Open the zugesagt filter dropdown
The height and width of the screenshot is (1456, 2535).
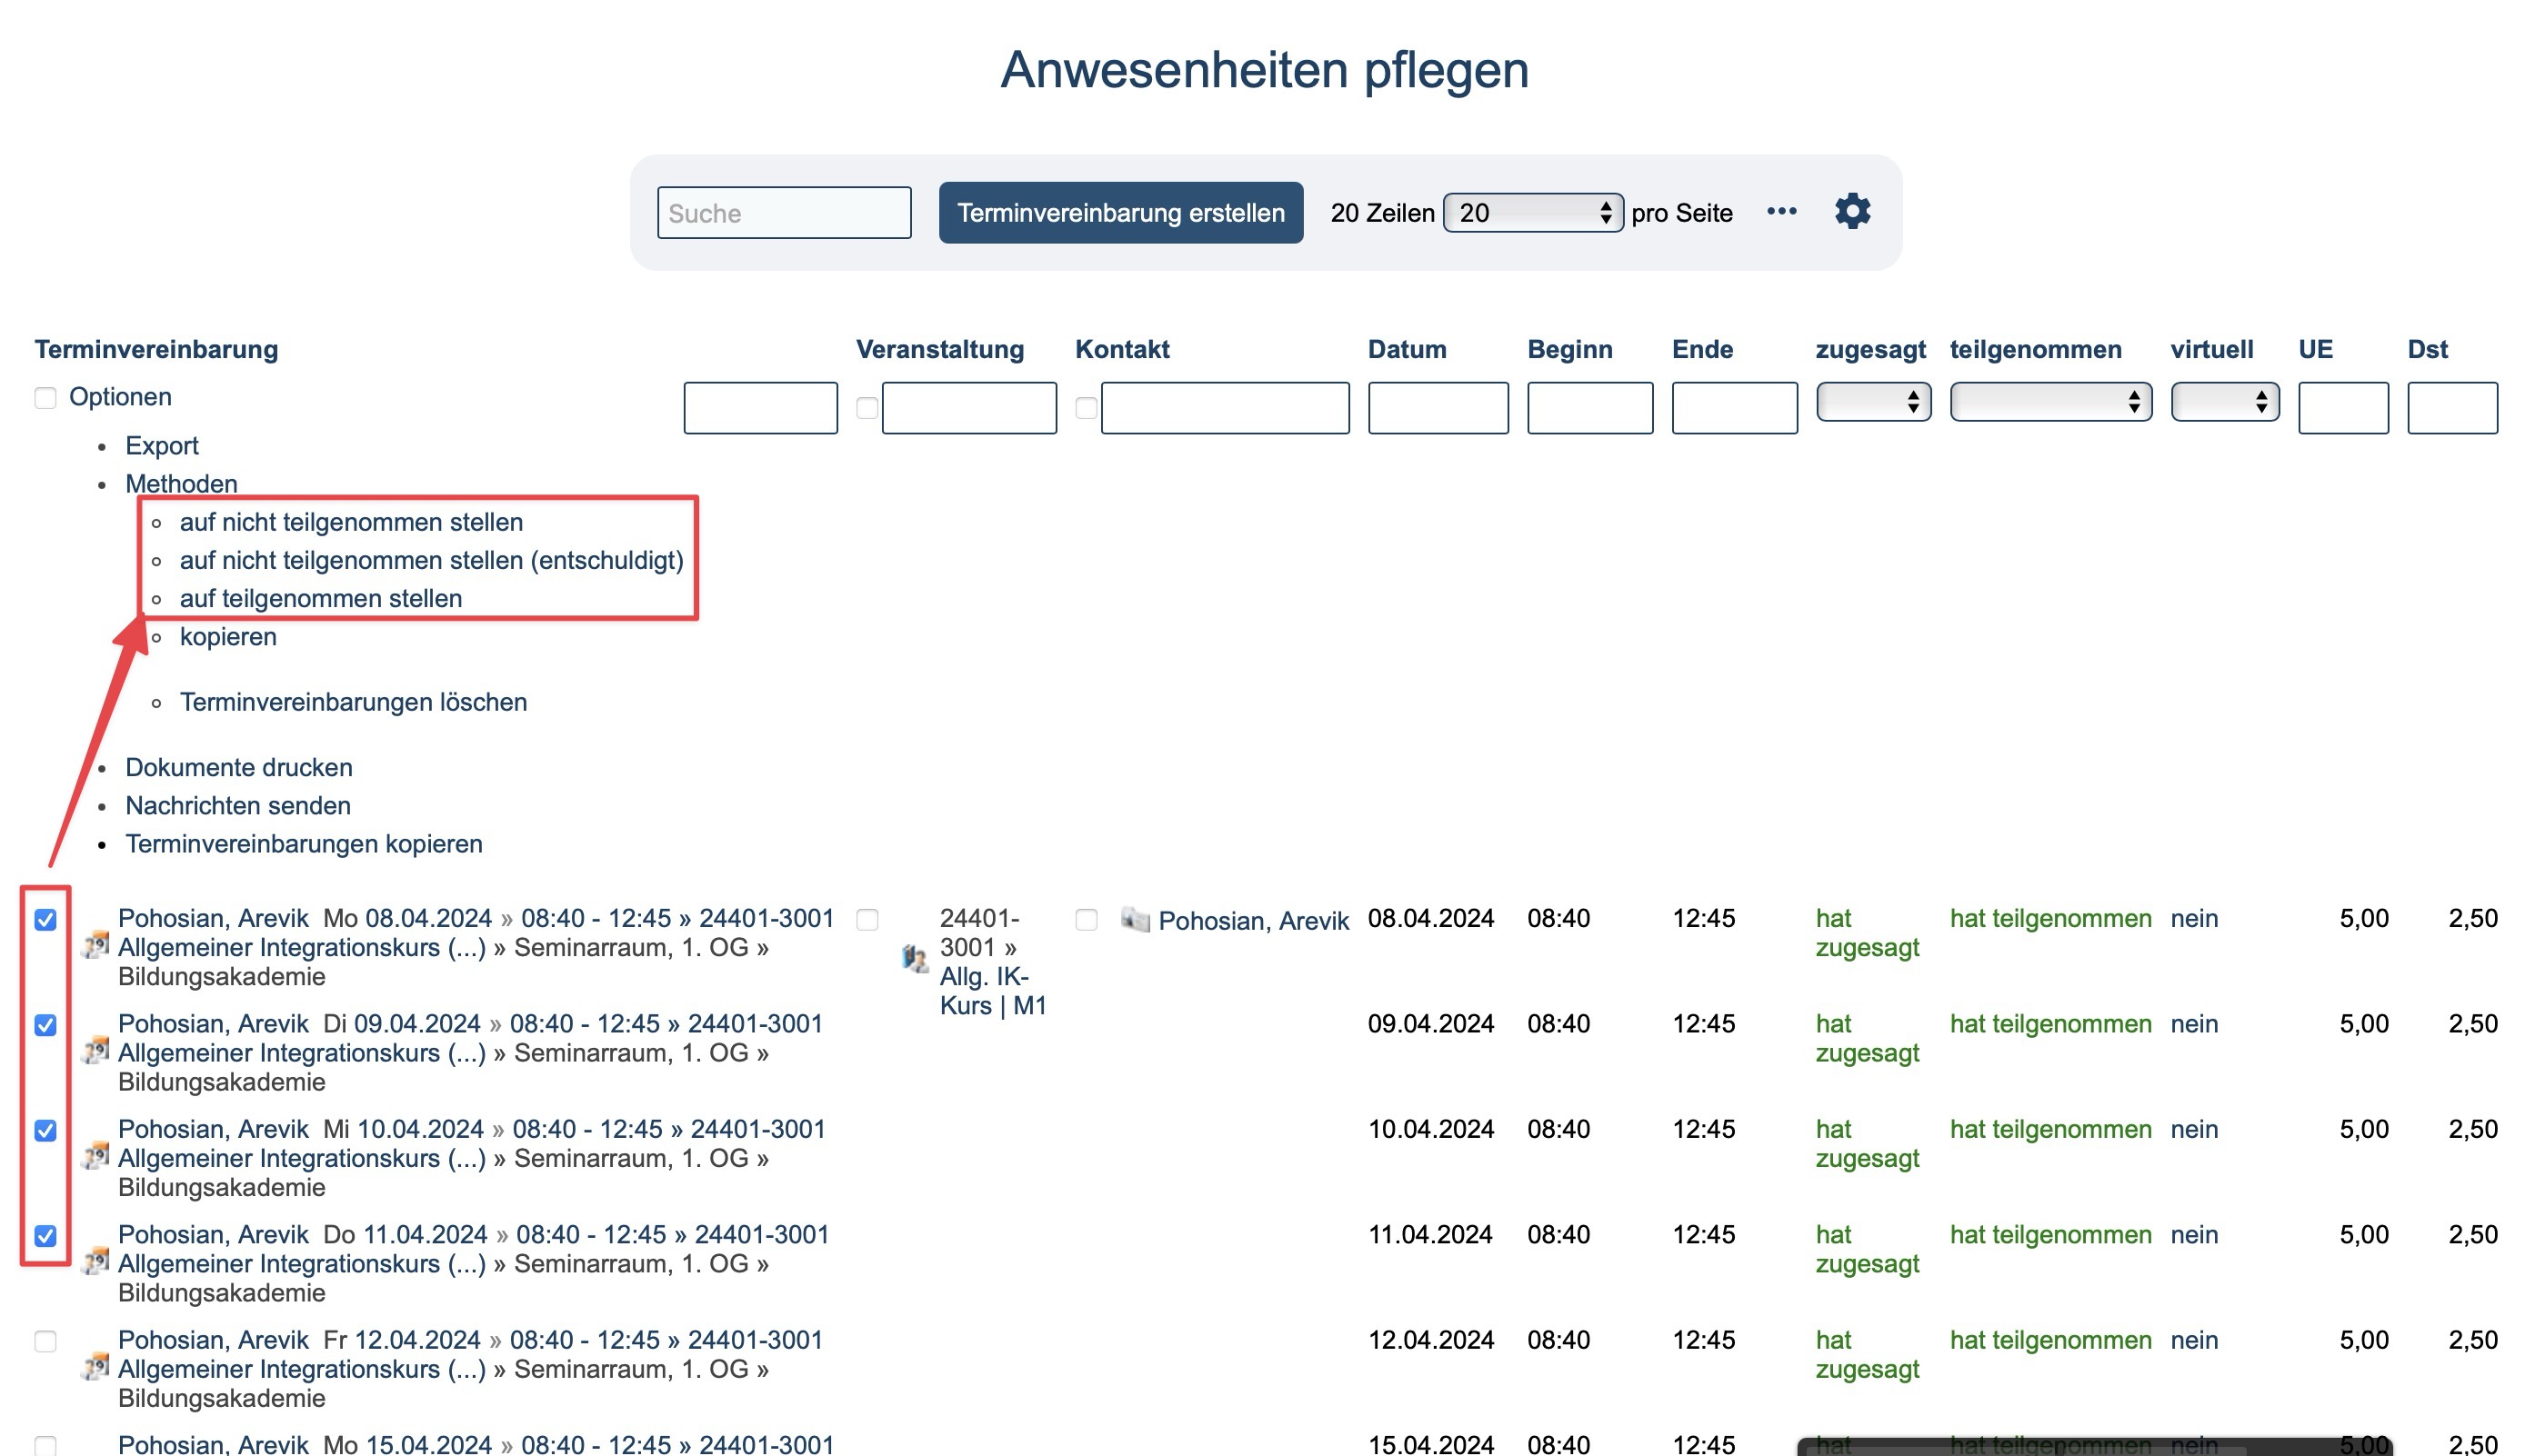(x=1873, y=402)
